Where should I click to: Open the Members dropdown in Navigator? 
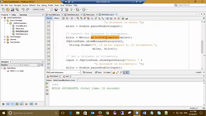pyautogui.click(x=20, y=65)
